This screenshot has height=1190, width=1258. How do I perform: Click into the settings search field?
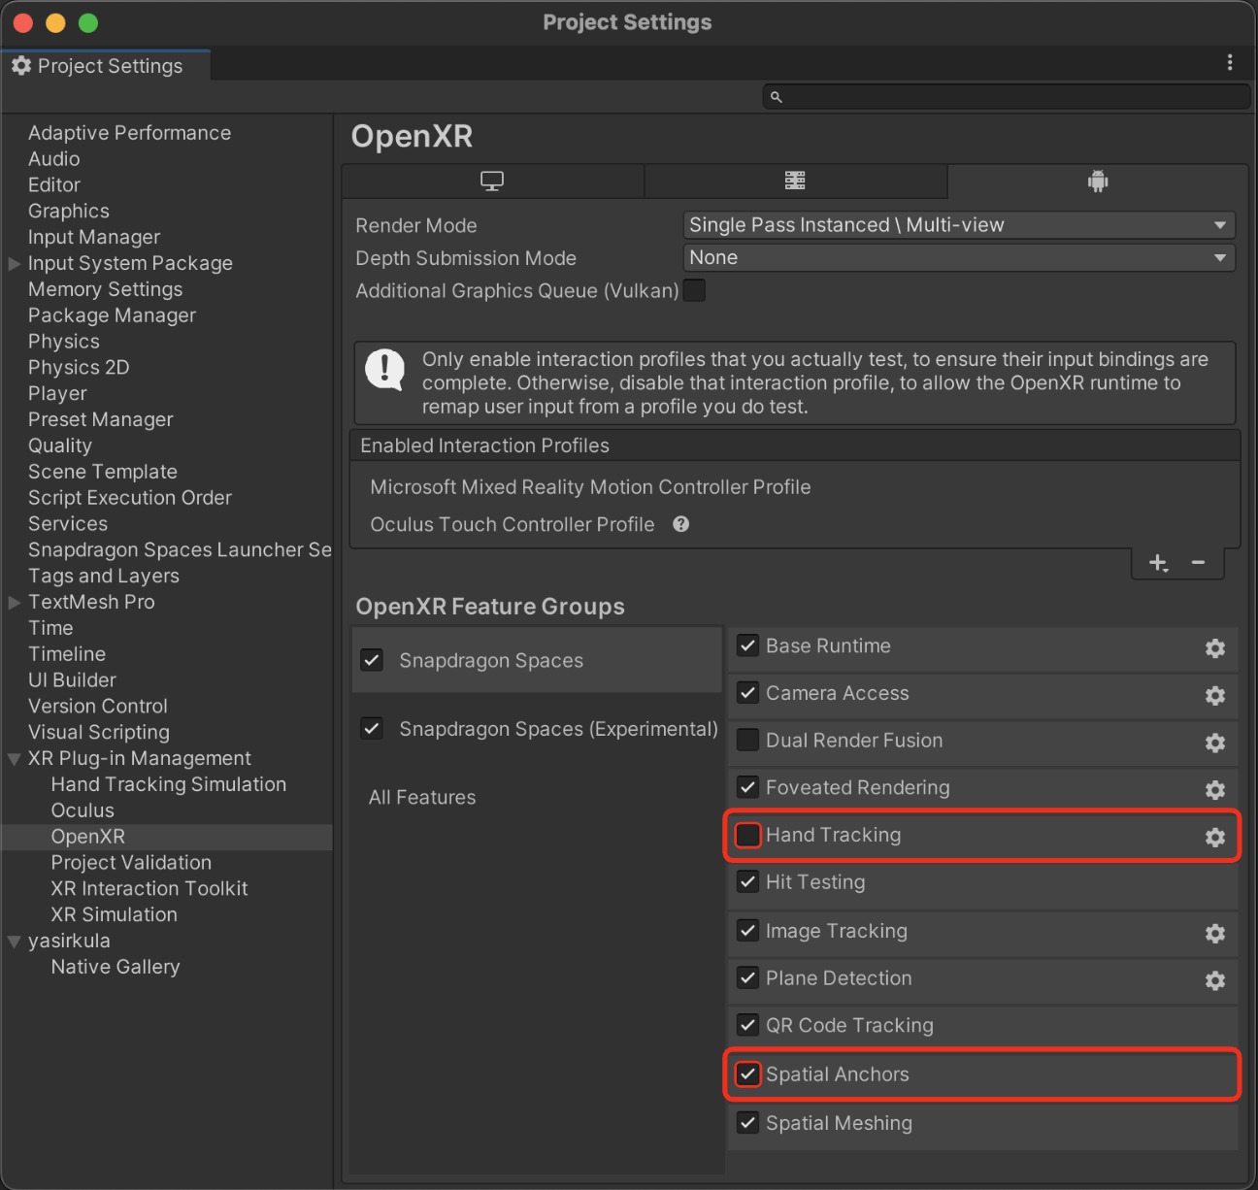(x=1007, y=97)
